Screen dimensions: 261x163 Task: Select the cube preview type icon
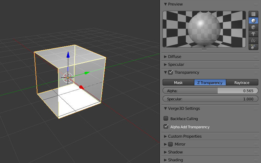[x=253, y=27]
